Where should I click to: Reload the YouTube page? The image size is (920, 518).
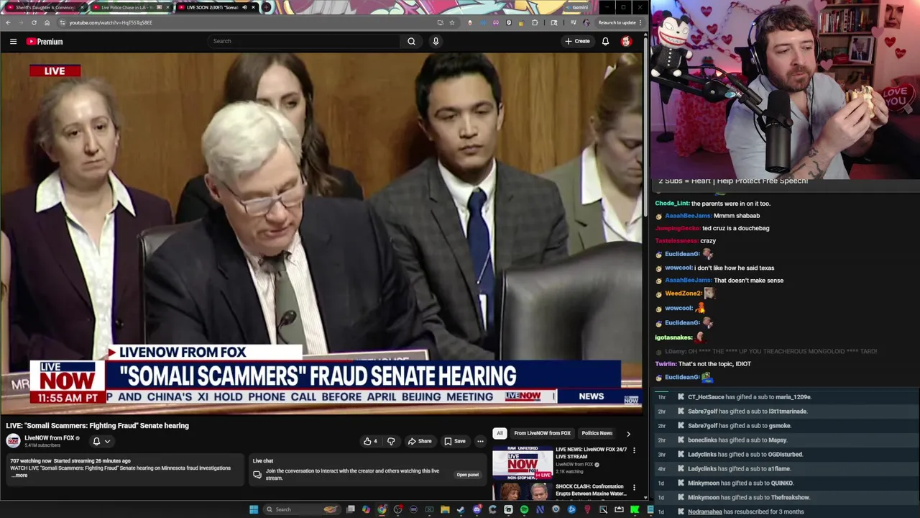point(34,22)
